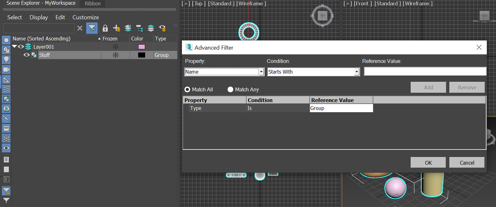Click the Group icon beside Stuff

[34, 55]
